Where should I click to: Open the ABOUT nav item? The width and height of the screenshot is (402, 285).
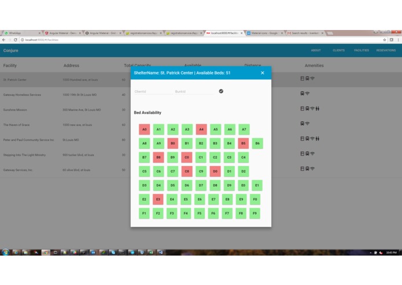[316, 50]
